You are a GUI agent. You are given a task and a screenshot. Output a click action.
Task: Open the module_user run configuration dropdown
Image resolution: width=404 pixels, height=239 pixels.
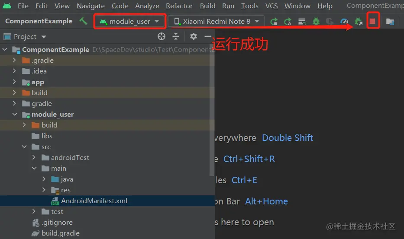(129, 21)
